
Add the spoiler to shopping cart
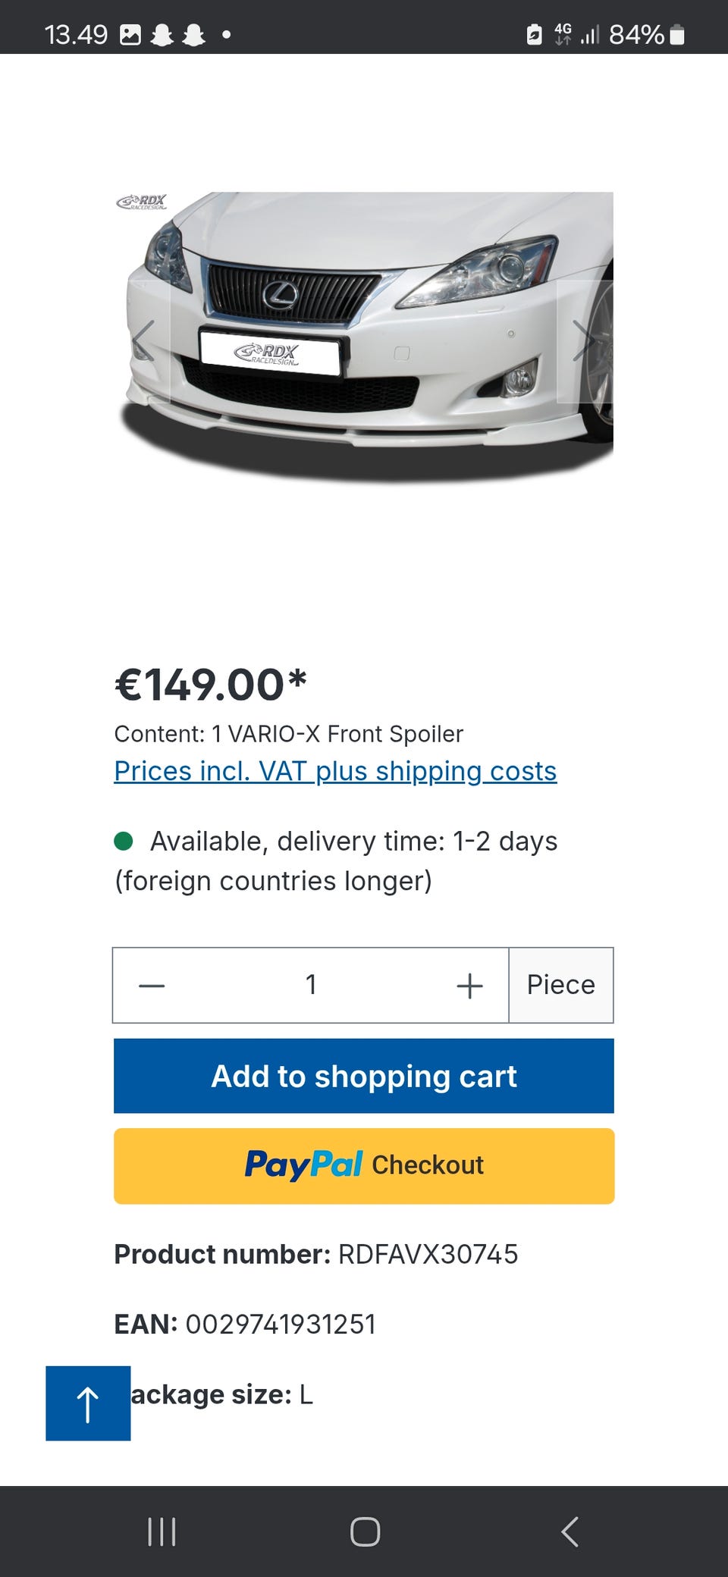364,1076
